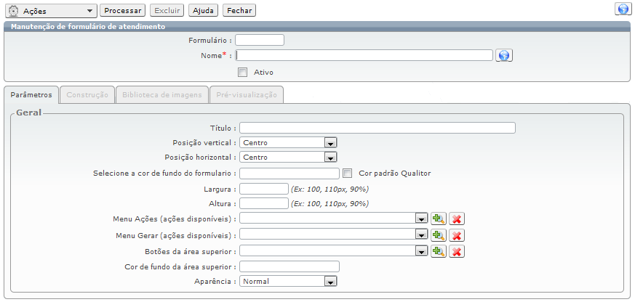
Task: Click the Ajuda button
Action: tap(204, 11)
